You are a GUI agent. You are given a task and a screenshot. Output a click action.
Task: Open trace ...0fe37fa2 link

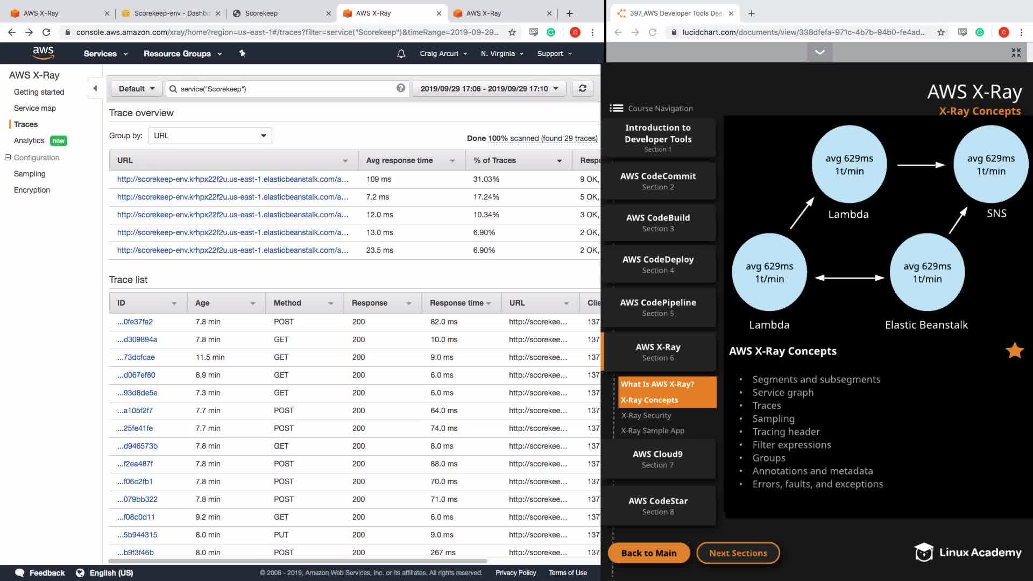(x=135, y=322)
